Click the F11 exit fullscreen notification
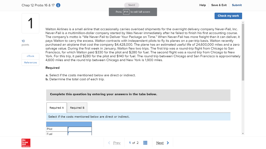Screen dimensions: 266x149 coord(133,12)
